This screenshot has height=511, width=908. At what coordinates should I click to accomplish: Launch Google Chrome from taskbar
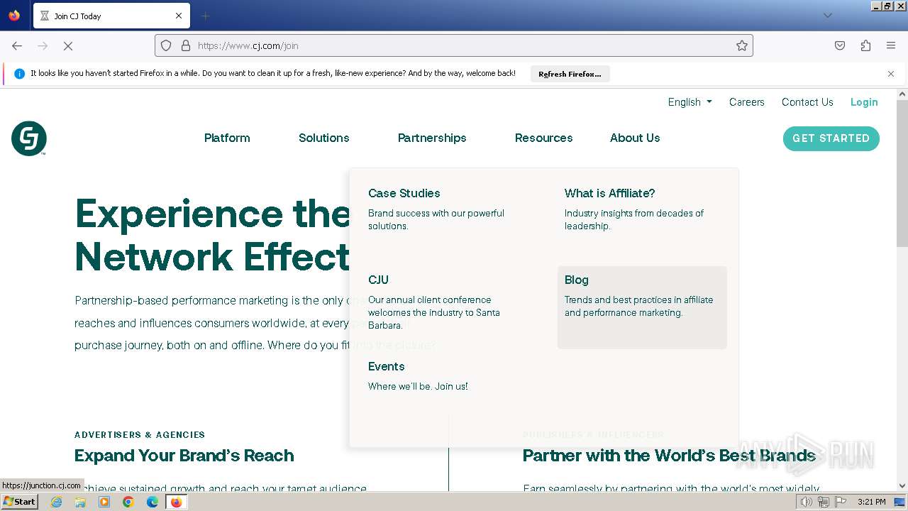(x=128, y=502)
